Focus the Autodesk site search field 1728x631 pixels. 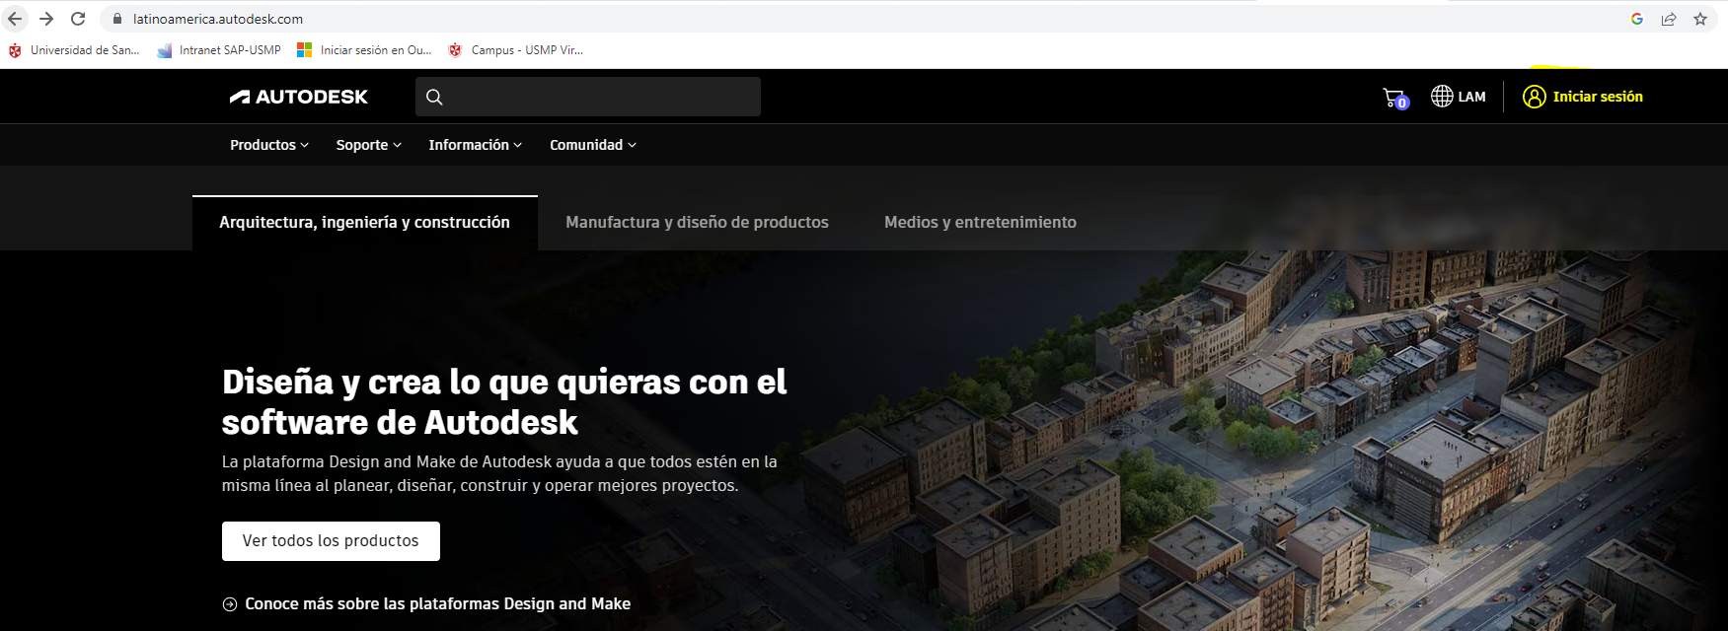pyautogui.click(x=588, y=97)
